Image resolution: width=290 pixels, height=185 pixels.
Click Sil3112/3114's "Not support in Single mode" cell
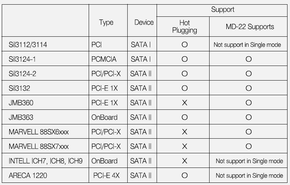[247, 45]
